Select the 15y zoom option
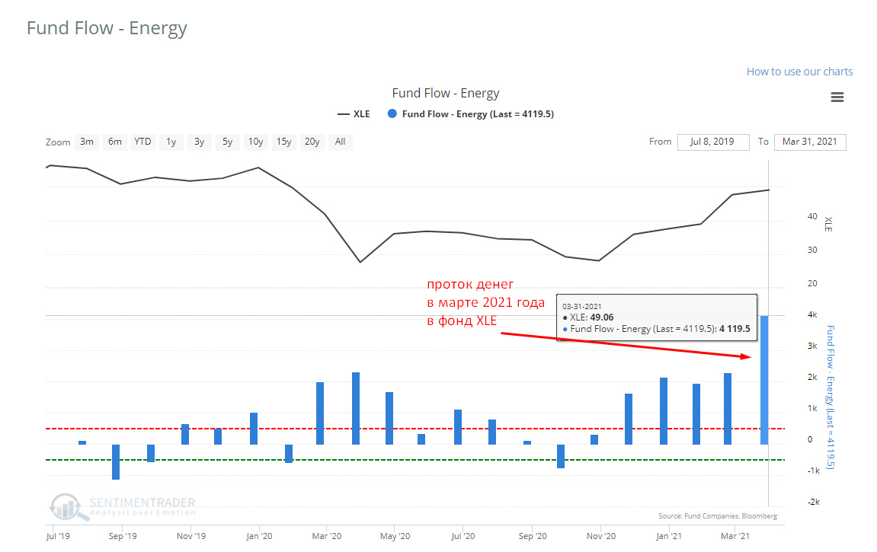 pyautogui.click(x=283, y=142)
